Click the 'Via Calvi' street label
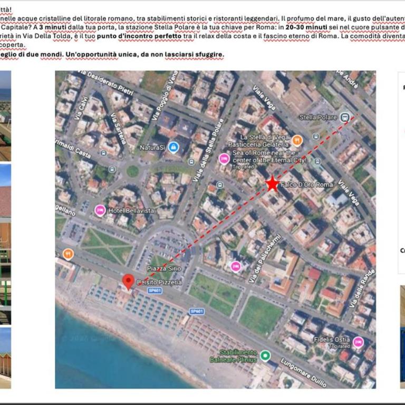Image resolution: width=405 pixels, height=405 pixels. [81, 108]
